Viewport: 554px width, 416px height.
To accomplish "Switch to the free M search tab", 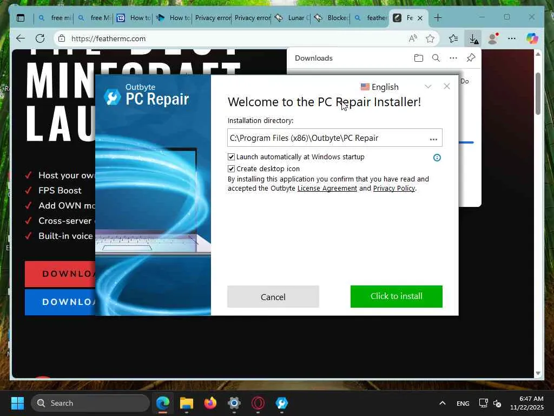I will (94, 18).
